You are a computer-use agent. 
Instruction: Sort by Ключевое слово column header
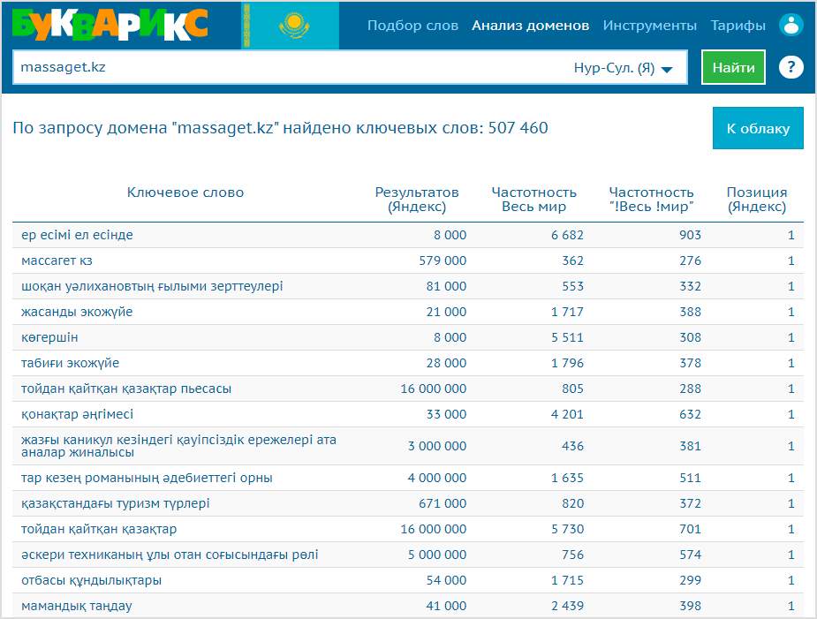[x=185, y=192]
